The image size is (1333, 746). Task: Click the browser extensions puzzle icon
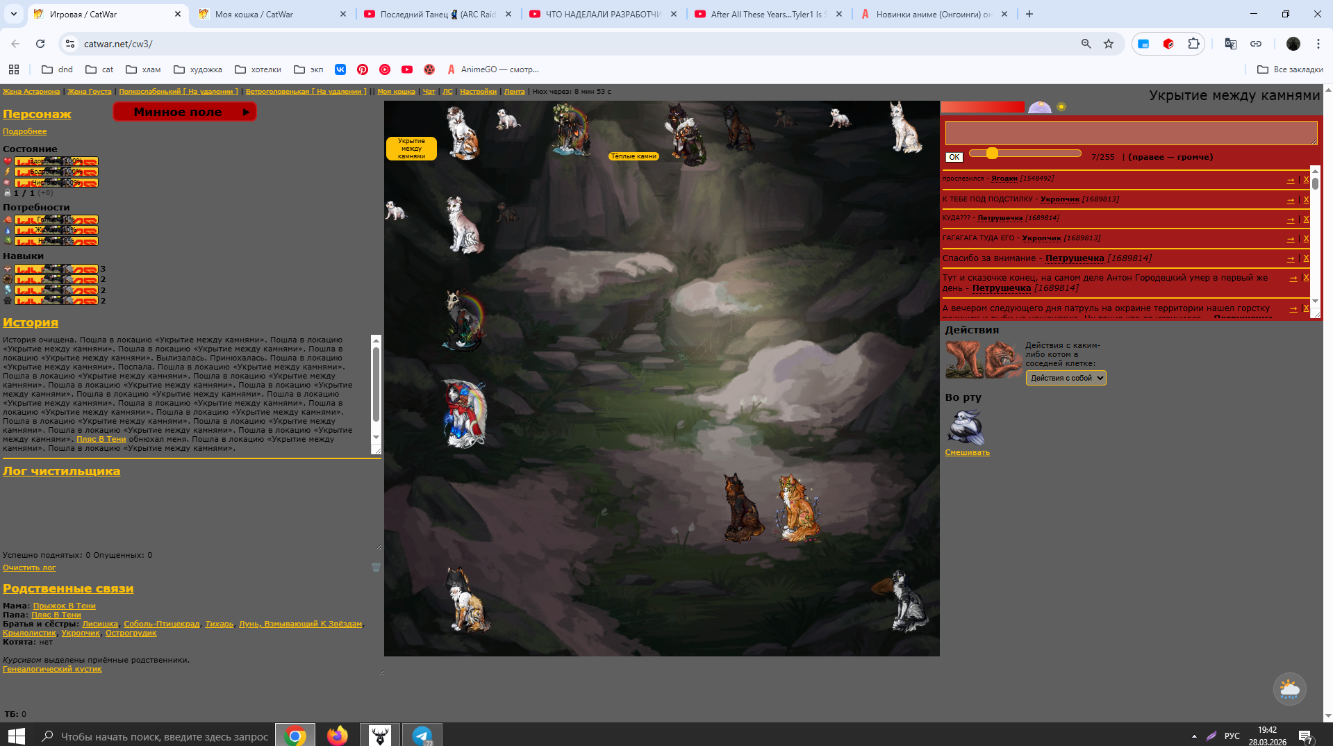click(x=1193, y=44)
